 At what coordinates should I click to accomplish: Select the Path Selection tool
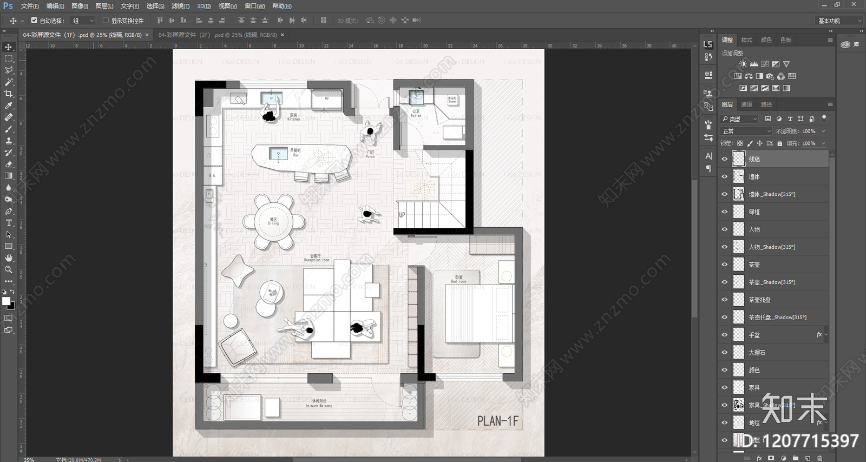pos(9,234)
